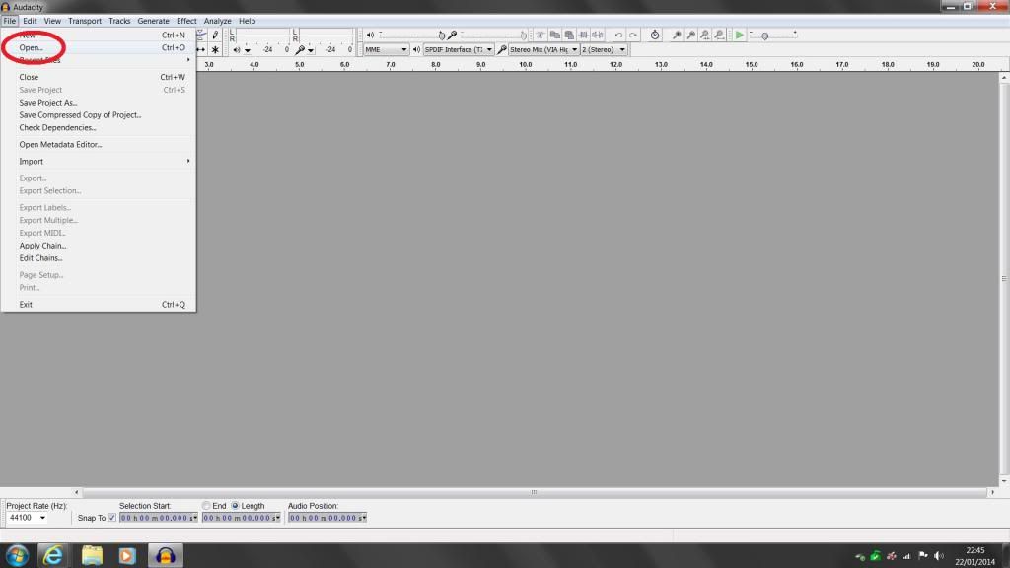The height and width of the screenshot is (568, 1010).
Task: Click vertical scrollbar down arrow
Action: (1004, 481)
